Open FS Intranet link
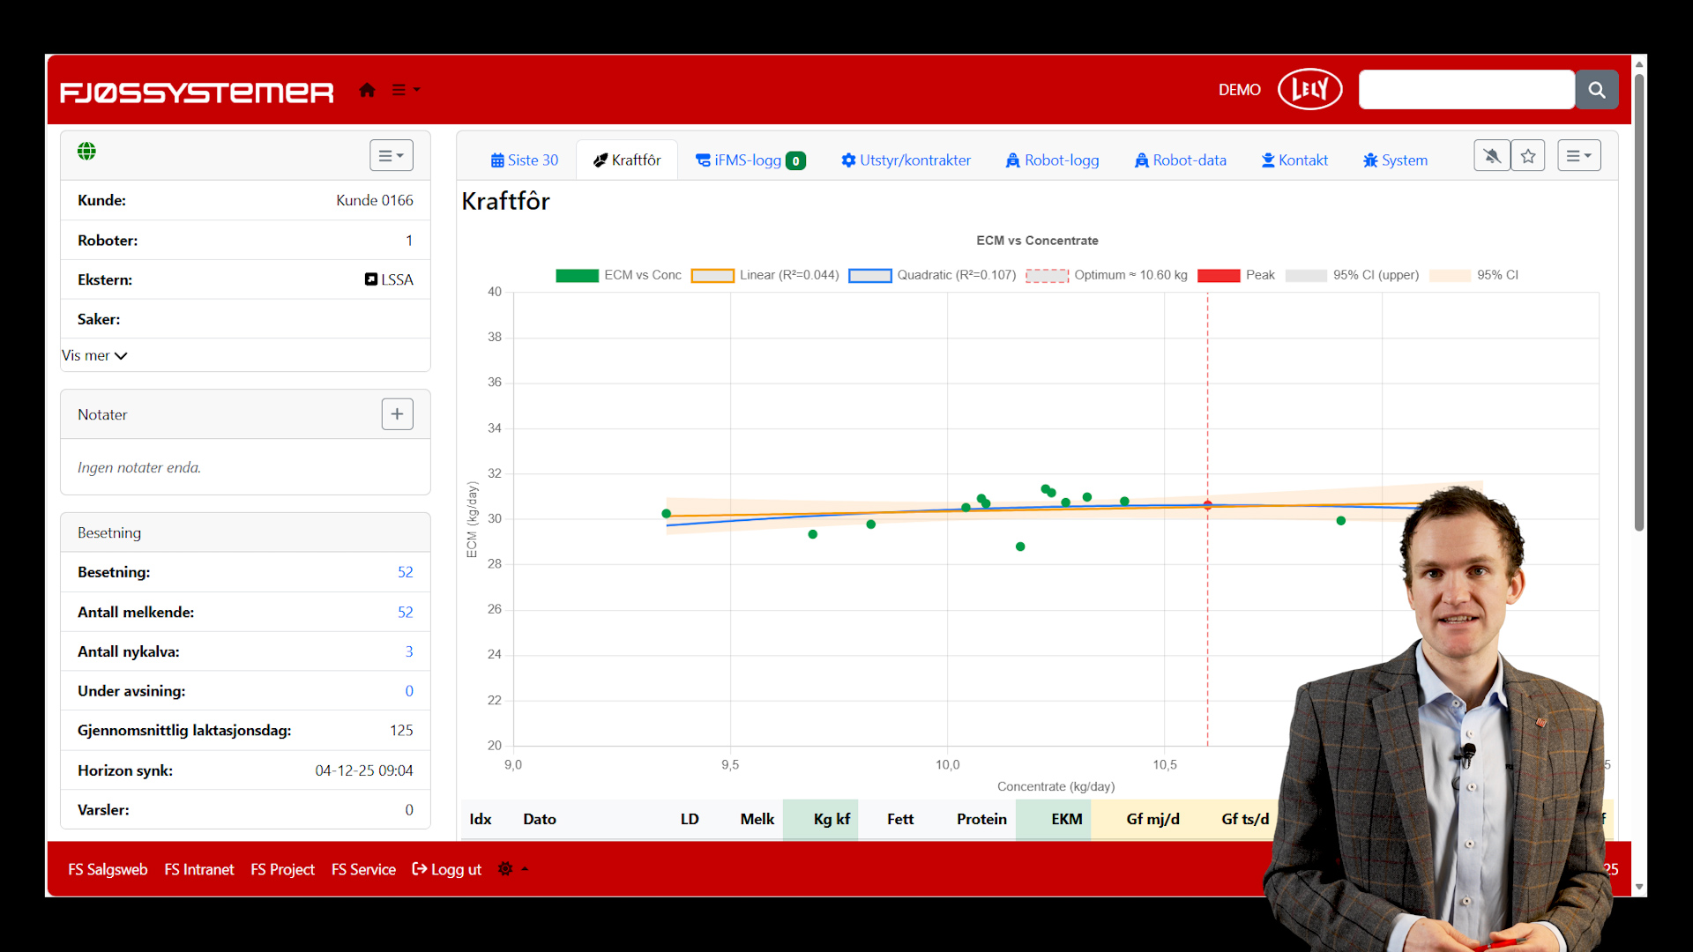Screen dimensions: 1693x952 [199, 869]
